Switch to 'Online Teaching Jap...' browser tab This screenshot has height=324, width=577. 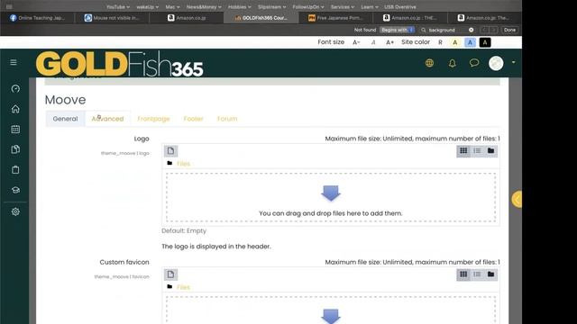(37, 18)
